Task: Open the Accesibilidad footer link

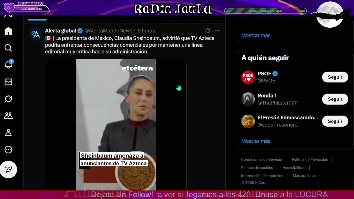Action: 294,168
